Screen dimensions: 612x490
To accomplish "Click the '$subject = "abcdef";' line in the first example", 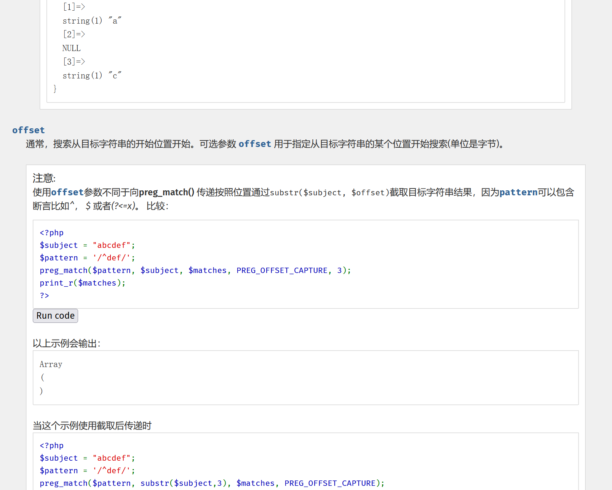I will coord(87,245).
